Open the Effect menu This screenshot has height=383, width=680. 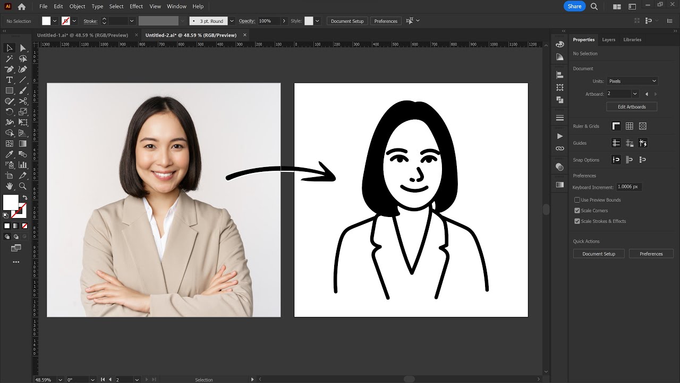136,6
